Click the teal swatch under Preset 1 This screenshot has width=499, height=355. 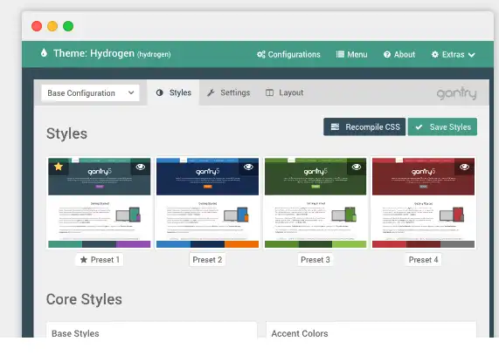(x=66, y=244)
